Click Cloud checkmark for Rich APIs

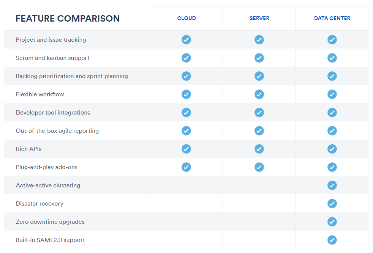[186, 149]
